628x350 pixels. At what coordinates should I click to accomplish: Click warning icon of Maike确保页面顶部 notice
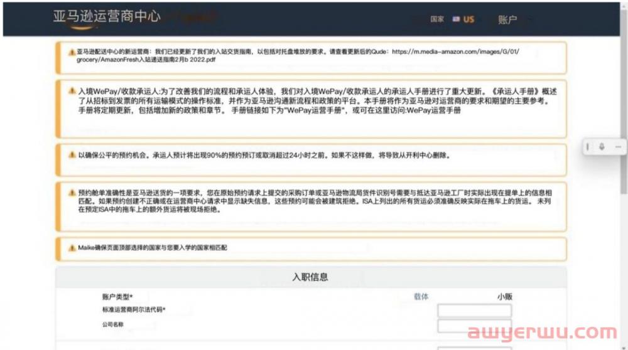(72, 248)
